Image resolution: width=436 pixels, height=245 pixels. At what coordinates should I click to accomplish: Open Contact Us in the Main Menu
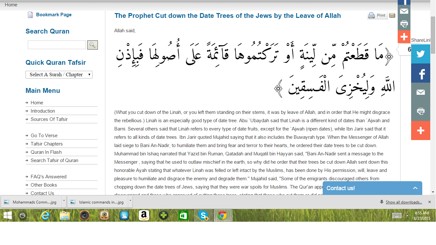pos(42,193)
